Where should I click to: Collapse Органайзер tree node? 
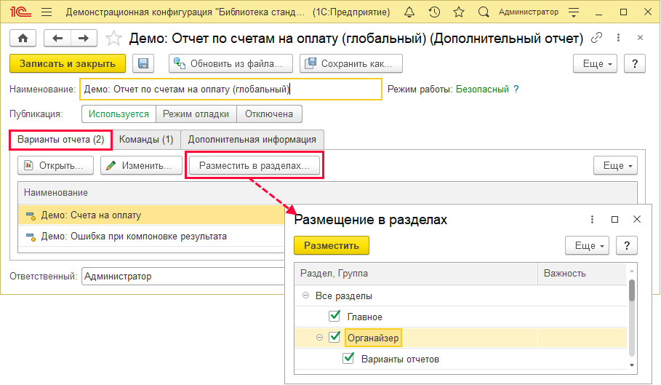319,338
